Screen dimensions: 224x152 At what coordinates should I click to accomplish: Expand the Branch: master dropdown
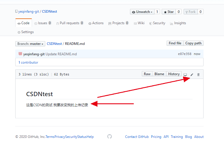[x=30, y=44]
